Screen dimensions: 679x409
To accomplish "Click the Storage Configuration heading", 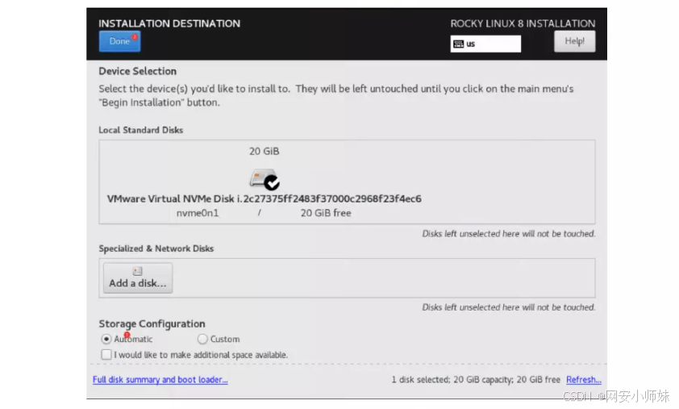I will 152,323.
